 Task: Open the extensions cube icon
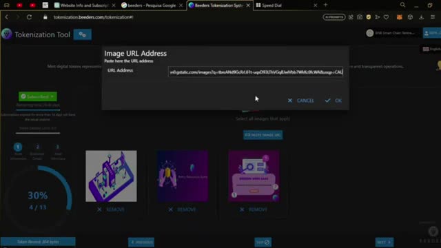coord(411,17)
